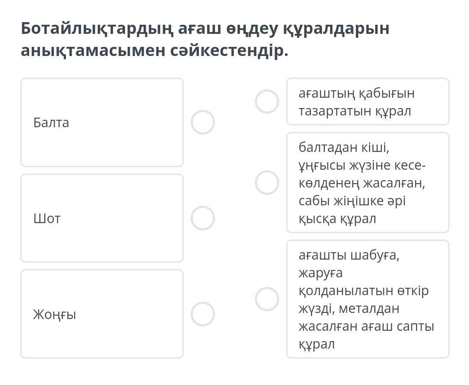Click the 'Балта' text label

point(51,123)
